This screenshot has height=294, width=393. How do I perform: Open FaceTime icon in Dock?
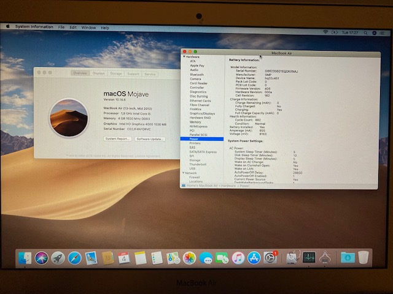(x=222, y=258)
